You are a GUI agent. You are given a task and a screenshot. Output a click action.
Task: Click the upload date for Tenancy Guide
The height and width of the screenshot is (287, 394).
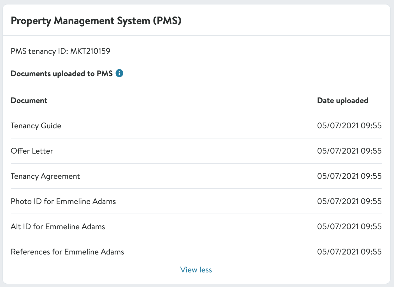point(349,126)
